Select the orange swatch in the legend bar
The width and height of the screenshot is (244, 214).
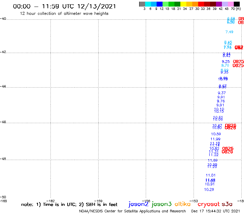click(x=195, y=4)
